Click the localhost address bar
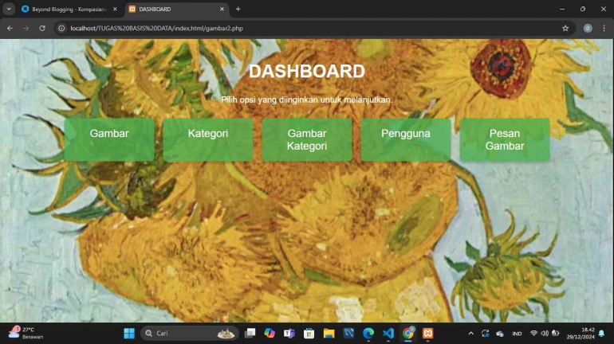The width and height of the screenshot is (614, 344). tap(313, 28)
